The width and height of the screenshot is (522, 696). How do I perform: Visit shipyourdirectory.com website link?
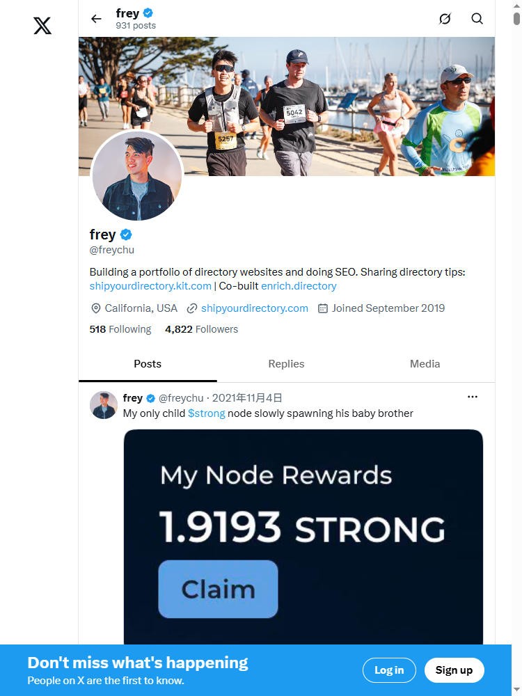[x=254, y=308]
